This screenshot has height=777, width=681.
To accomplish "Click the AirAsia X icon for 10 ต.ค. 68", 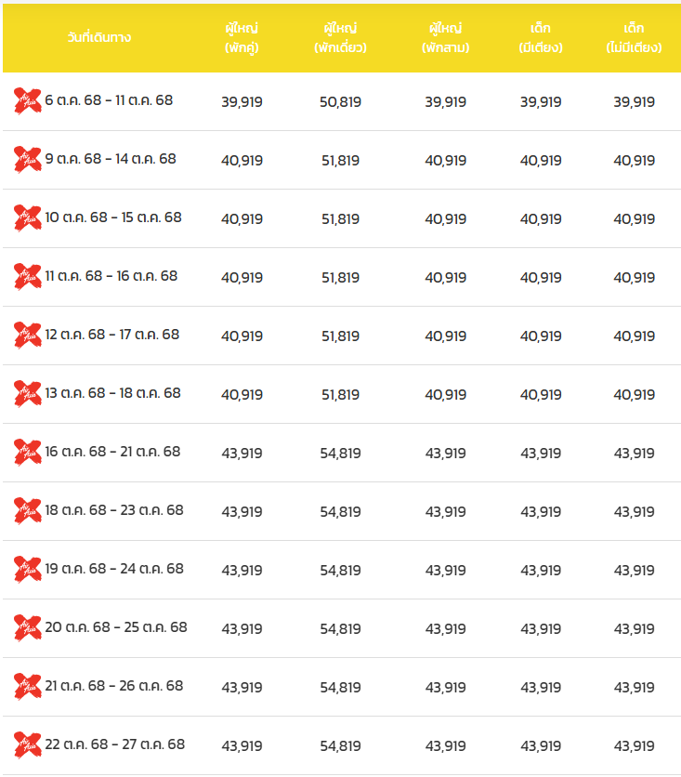I will pyautogui.click(x=28, y=217).
